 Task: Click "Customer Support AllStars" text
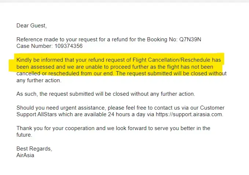tap(44, 114)
